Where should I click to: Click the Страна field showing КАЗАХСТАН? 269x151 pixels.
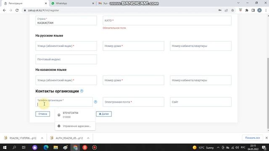pyautogui.click(x=66, y=21)
